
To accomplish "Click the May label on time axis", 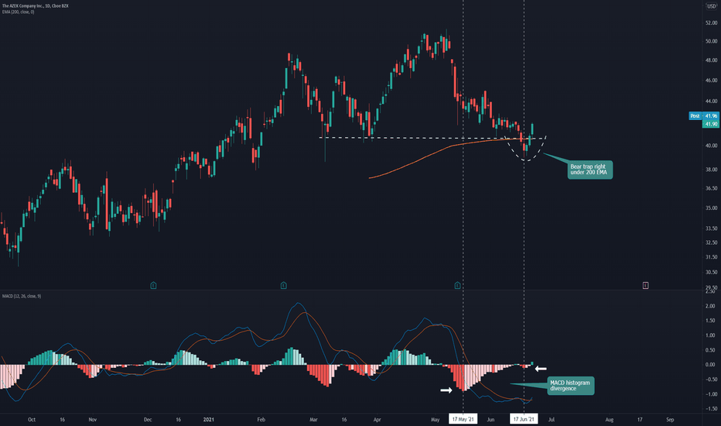I will [x=436, y=420].
